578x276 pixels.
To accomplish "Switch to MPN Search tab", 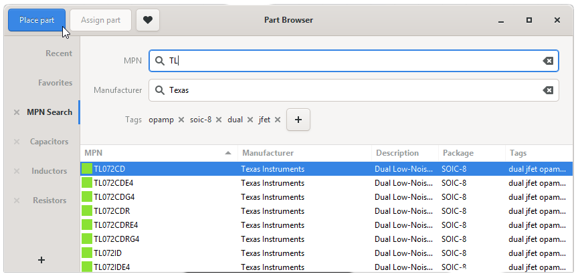I will [x=50, y=112].
